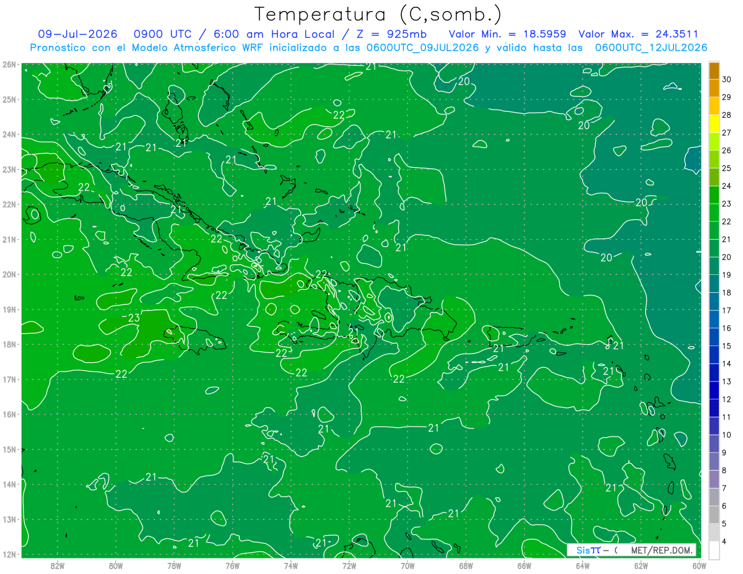Click the '66W' longitude axis label
Viewport: 743px width, 574px height.
[524, 565]
